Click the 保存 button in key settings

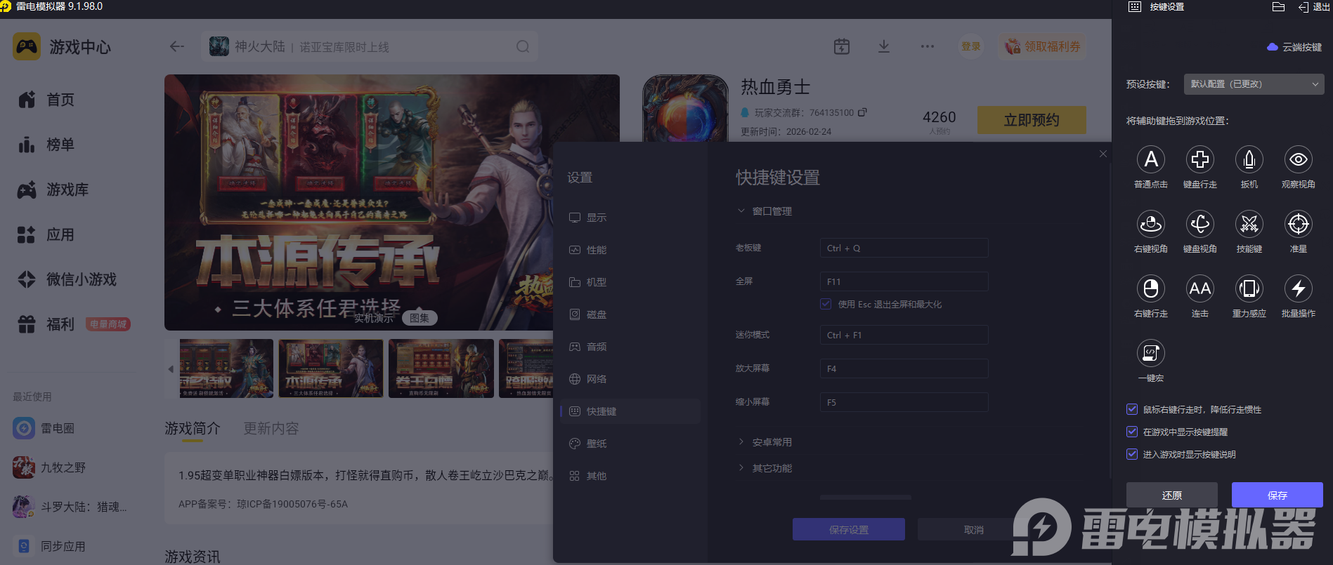(1277, 495)
